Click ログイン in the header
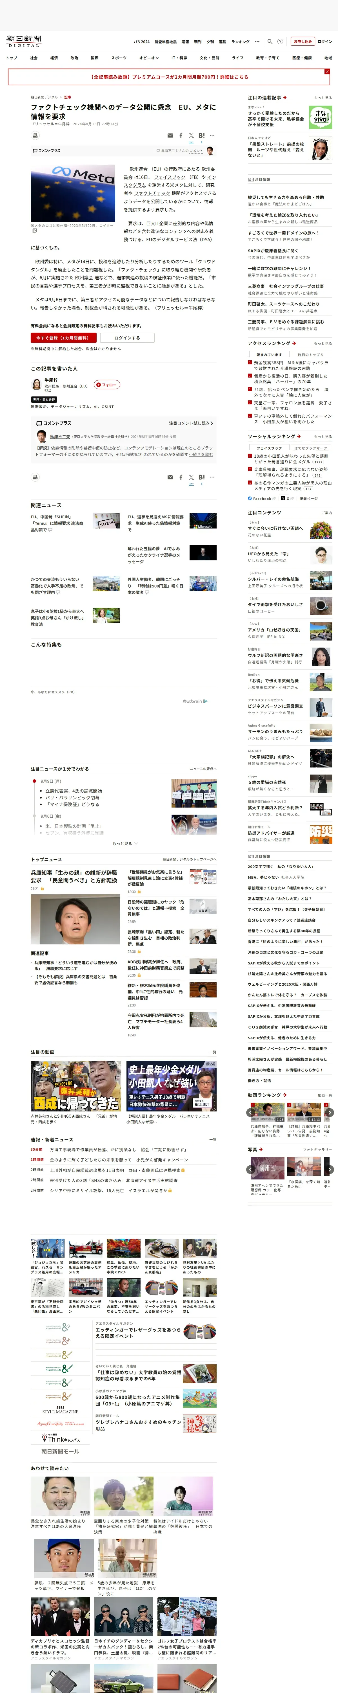 (325, 41)
